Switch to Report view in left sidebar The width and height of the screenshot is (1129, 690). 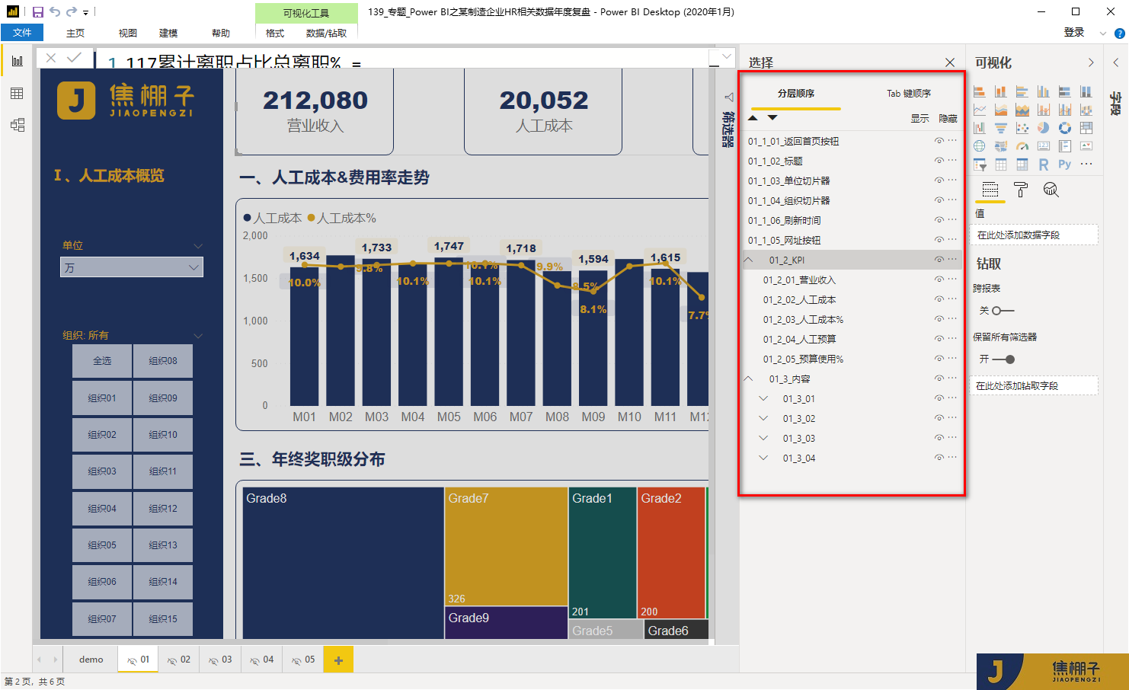[18, 61]
